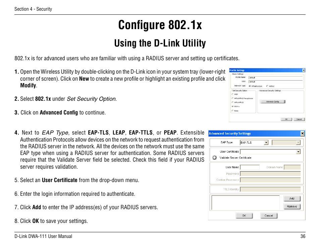The height and width of the screenshot is (247, 320).
Task: Click the RADIUS server list box
Action: [246, 202]
